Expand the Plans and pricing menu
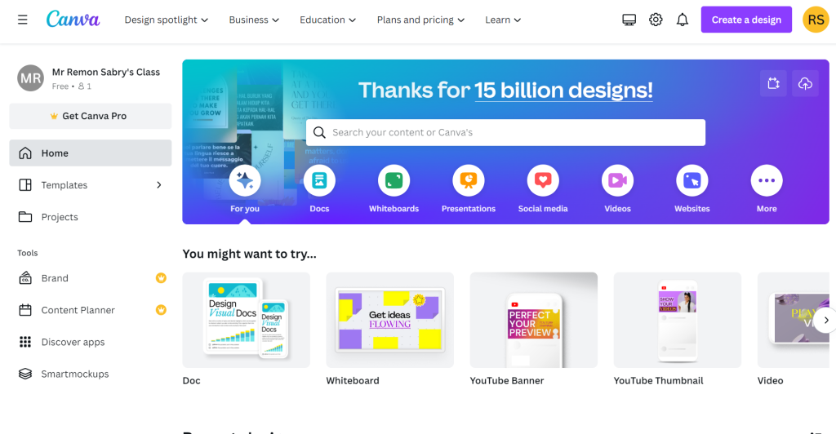This screenshot has width=836, height=434. pyautogui.click(x=420, y=20)
